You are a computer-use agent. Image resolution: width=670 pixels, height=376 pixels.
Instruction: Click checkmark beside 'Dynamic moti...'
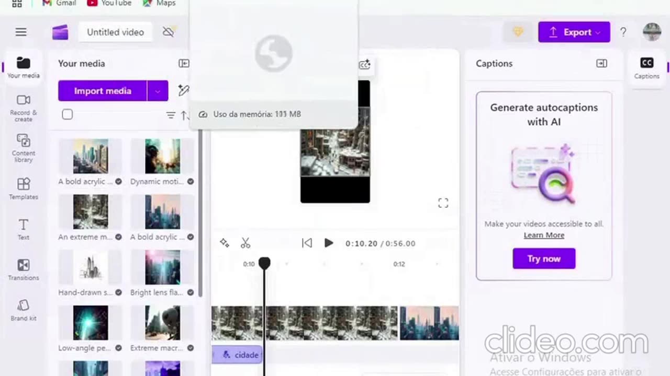pos(191,182)
